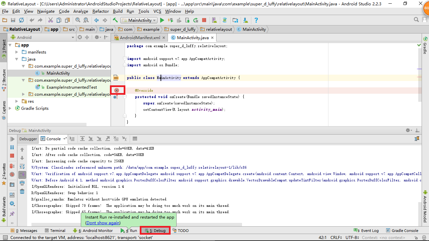
Task: Expand the res folder arrow
Action: tap(17, 101)
